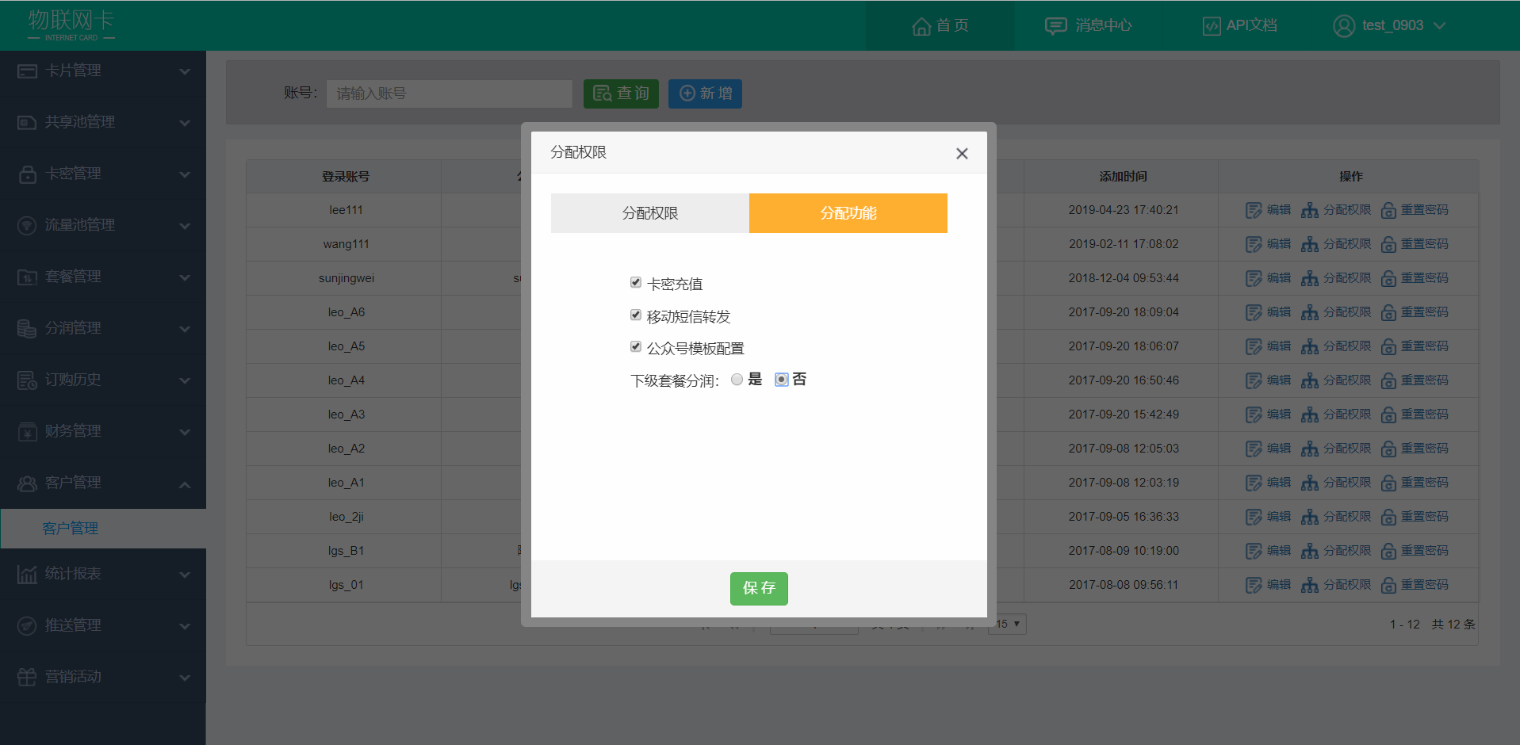Switch to the 分配功能 tab in dialog
The image size is (1520, 745).
(848, 213)
